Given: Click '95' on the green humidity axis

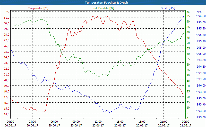Looking at the screenshot, I should pos(188,16).
